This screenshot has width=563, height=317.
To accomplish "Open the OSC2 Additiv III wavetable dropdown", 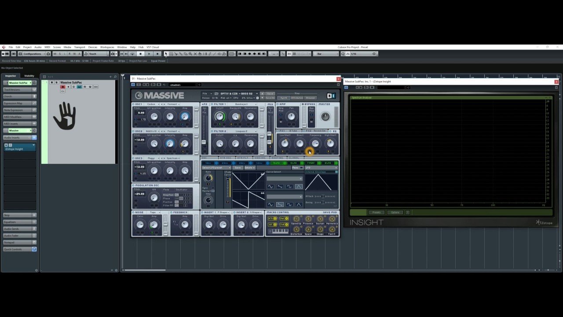I will click(x=152, y=131).
